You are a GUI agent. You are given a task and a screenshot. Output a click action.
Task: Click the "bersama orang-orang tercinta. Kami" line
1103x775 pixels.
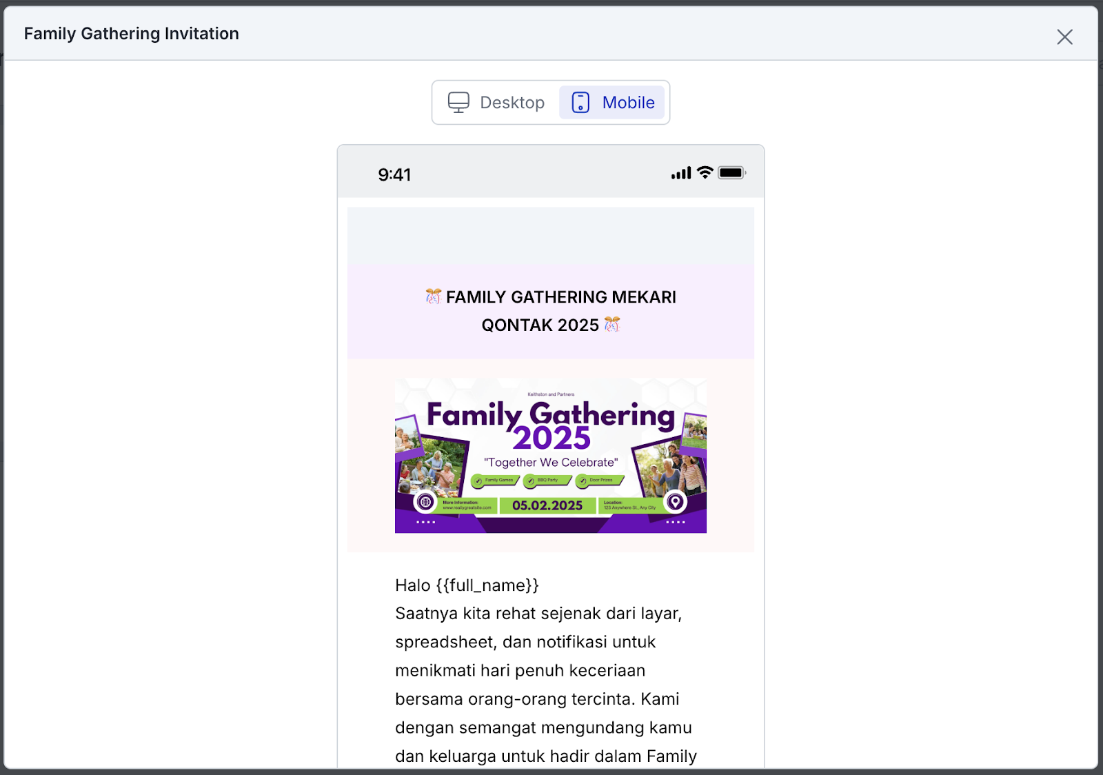pyautogui.click(x=537, y=699)
